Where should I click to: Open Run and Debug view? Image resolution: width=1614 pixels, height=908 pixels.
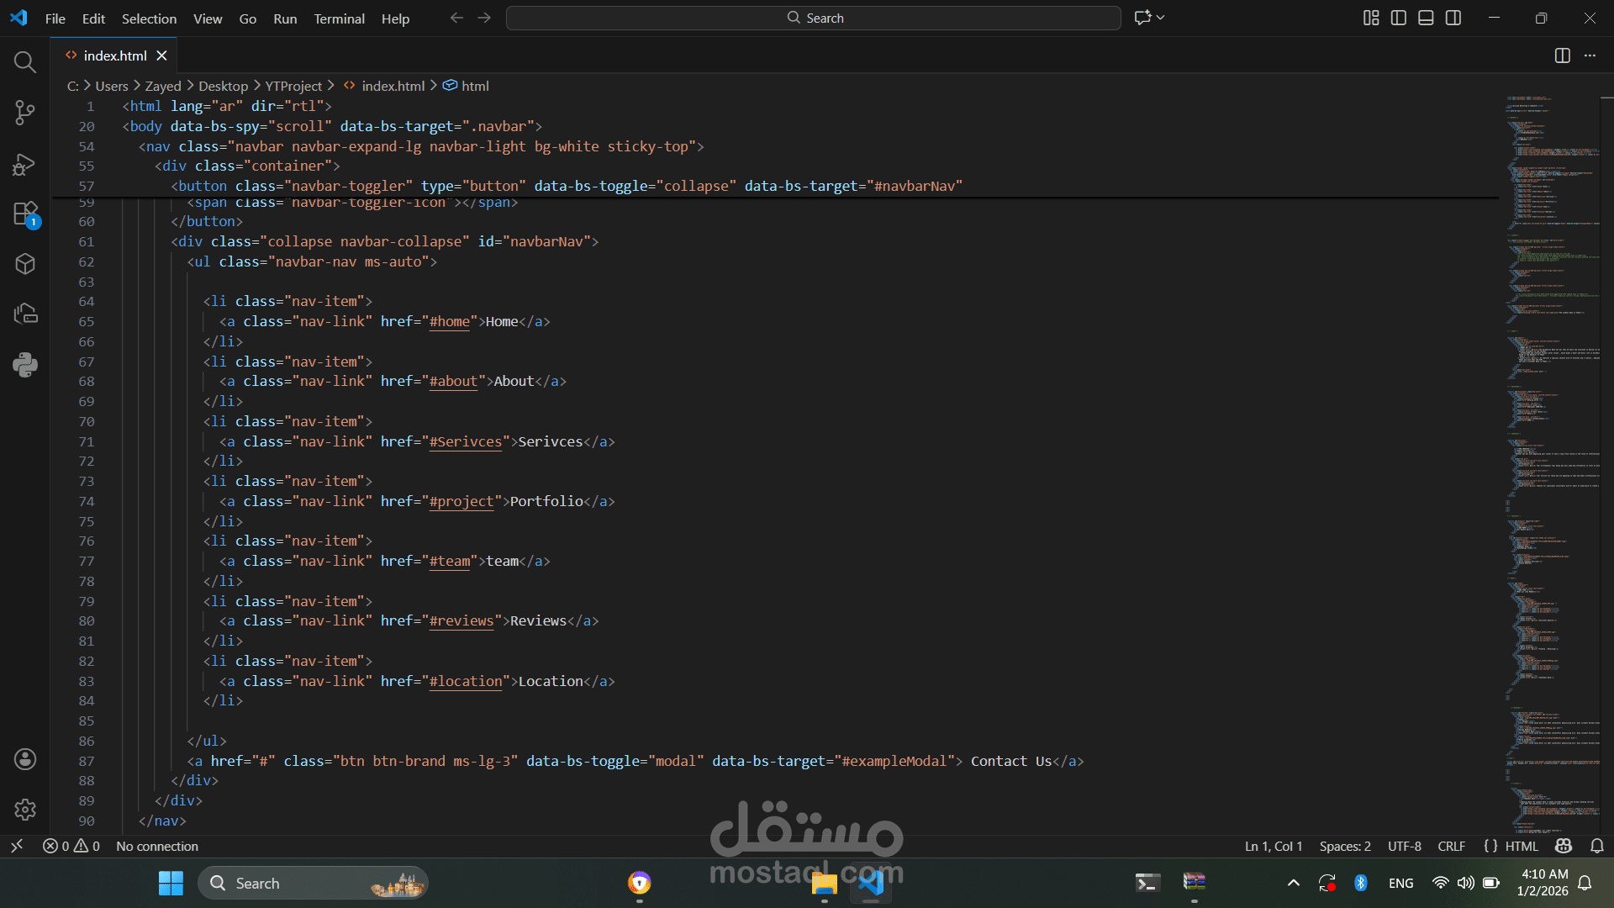25,164
